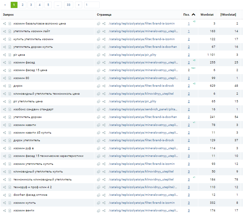The width and height of the screenshot is (243, 216).
Task: Open page 2 in the pagination
Action: click(x=22, y=5)
